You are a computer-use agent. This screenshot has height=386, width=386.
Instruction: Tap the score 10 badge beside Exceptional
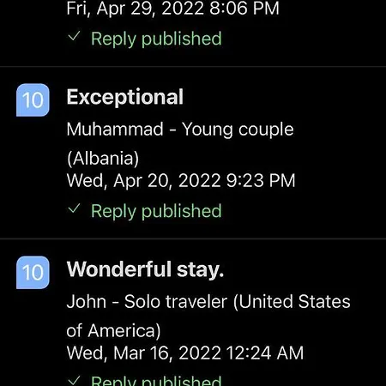(33, 100)
